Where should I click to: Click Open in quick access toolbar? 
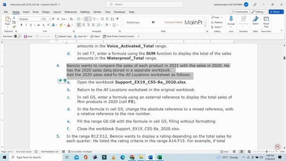click(95, 36)
